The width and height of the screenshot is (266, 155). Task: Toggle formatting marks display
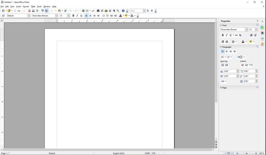click(x=114, y=11)
